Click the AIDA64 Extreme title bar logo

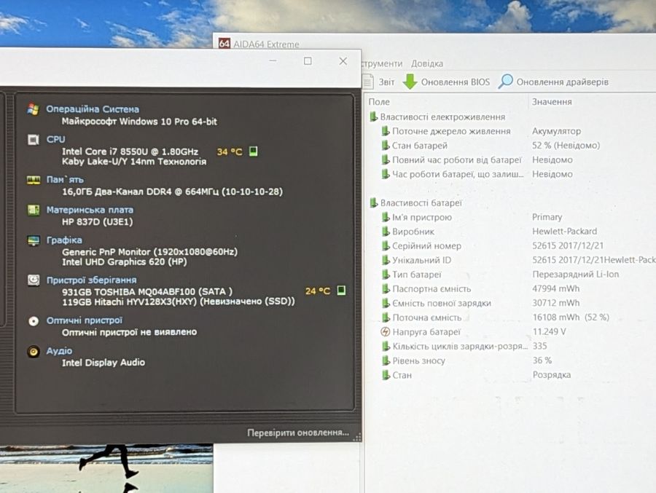[224, 43]
